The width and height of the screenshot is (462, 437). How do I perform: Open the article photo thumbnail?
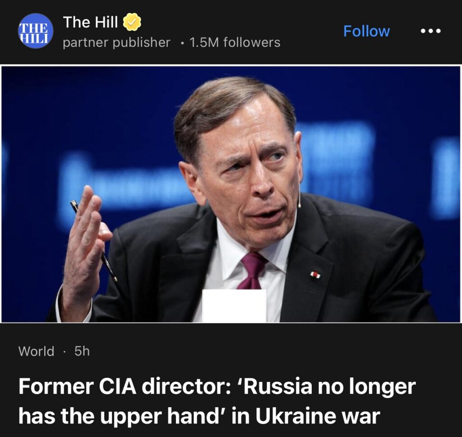(x=231, y=194)
